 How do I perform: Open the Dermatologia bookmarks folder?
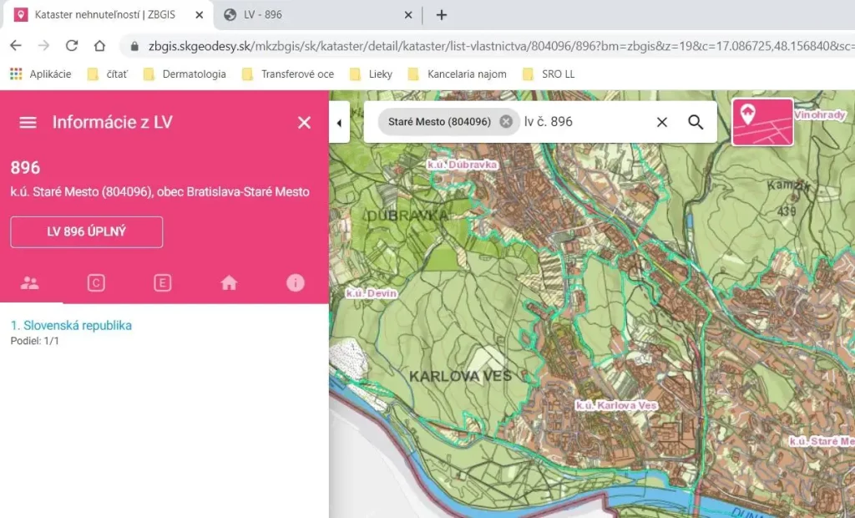click(185, 74)
